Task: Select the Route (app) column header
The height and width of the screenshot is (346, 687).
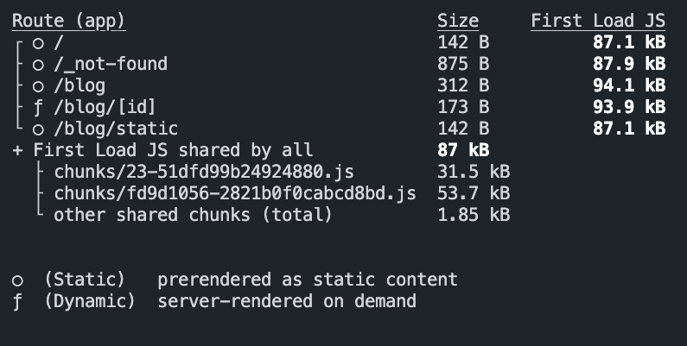Action: (x=69, y=22)
